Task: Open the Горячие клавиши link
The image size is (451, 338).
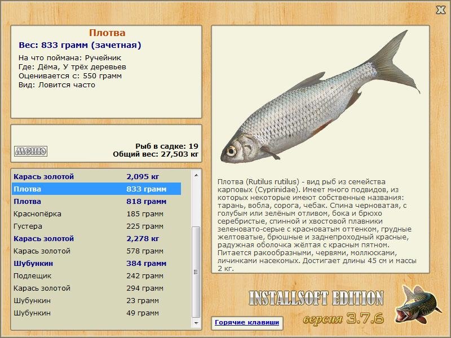Action: tap(247, 322)
